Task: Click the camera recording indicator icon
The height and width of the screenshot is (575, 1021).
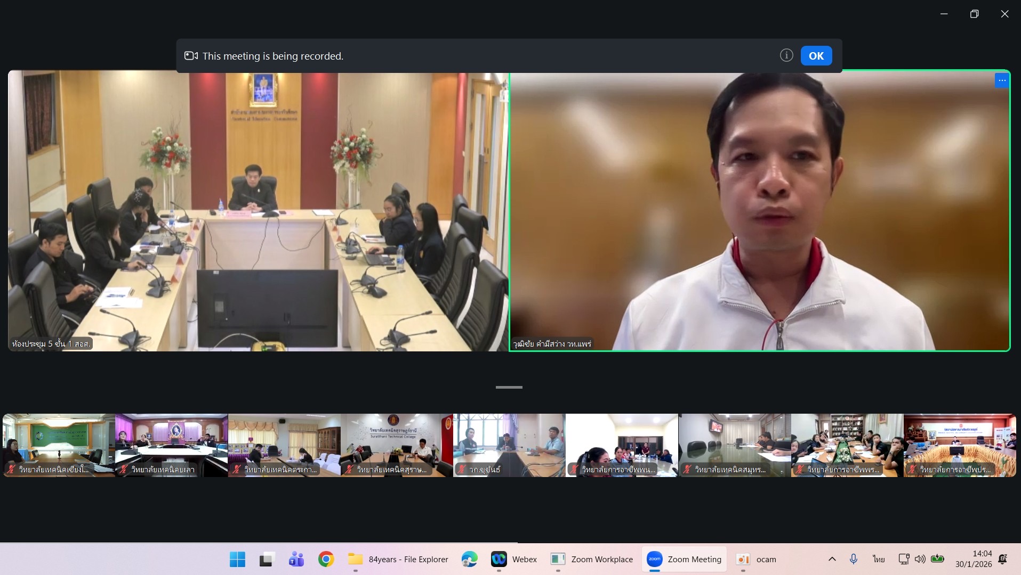Action: point(191,56)
